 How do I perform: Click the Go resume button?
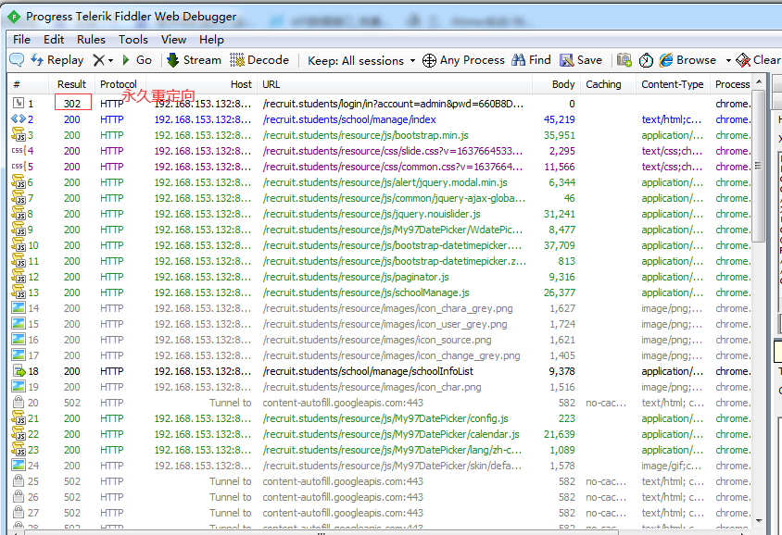pyautogui.click(x=136, y=60)
